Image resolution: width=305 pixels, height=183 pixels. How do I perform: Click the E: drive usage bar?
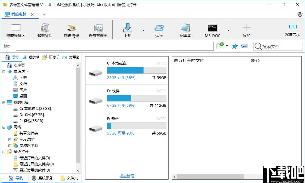point(137,126)
